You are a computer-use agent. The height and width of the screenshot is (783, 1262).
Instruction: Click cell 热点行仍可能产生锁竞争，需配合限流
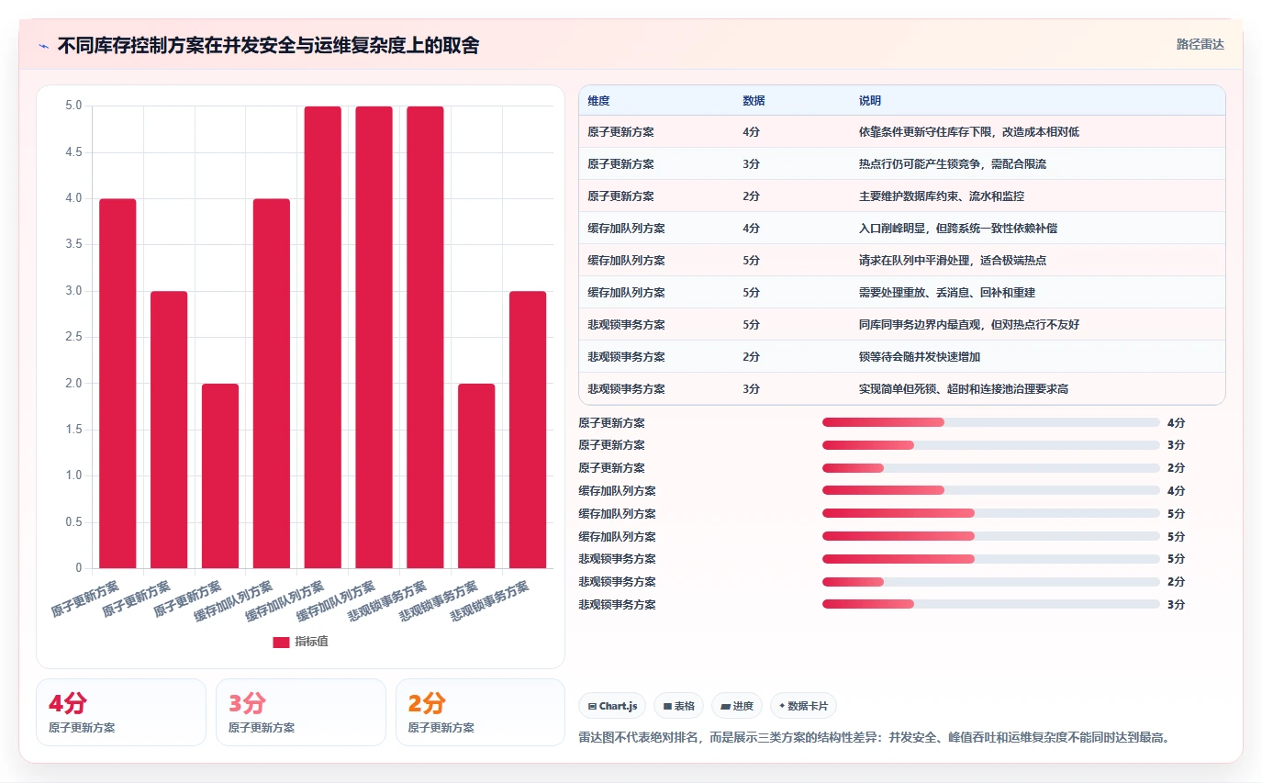tap(953, 164)
